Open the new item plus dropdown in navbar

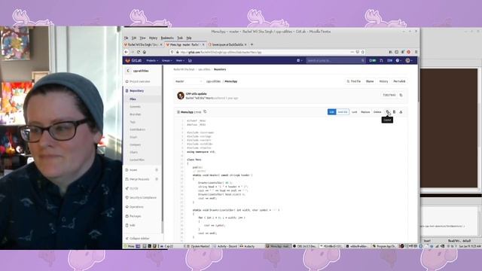pyautogui.click(x=299, y=60)
